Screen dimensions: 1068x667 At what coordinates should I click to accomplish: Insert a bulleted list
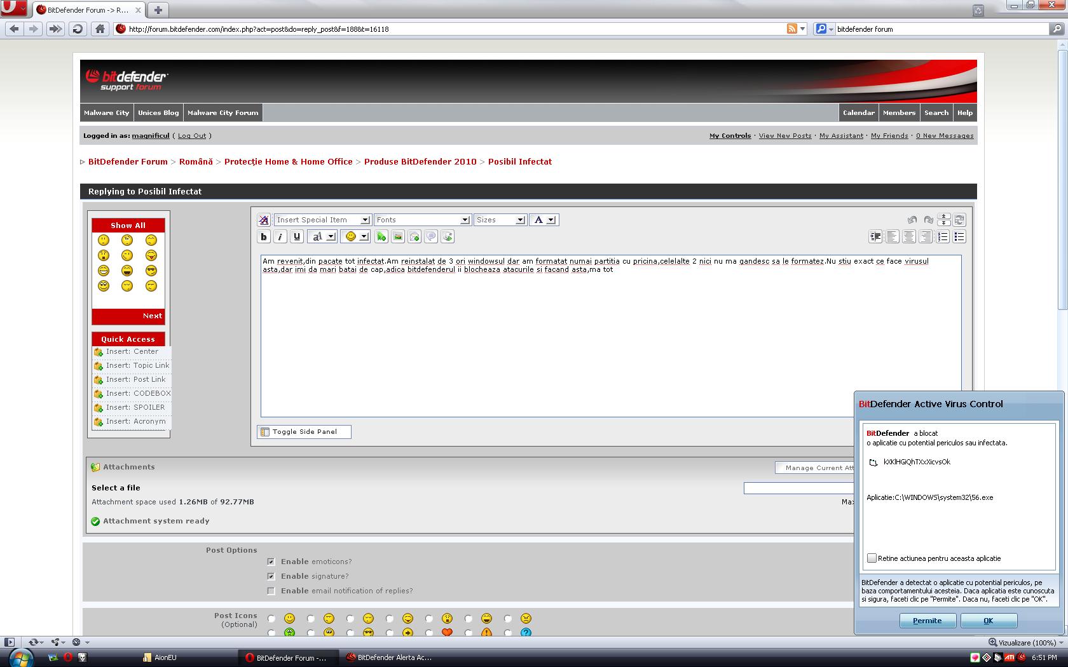coord(959,237)
